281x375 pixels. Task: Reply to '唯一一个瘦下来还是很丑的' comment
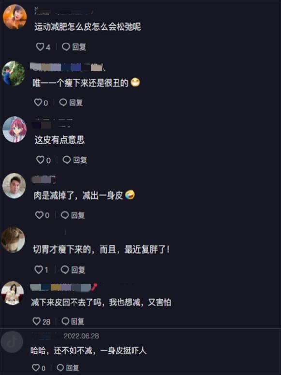pos(71,102)
